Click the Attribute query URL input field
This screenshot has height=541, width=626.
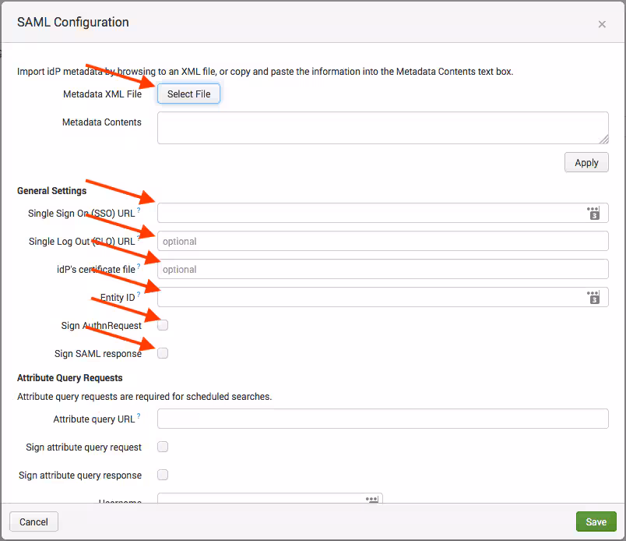382,419
